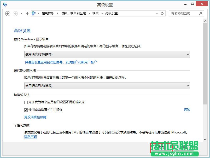The height and width of the screenshot is (158, 210).
Task: Open the 替代默认输入法 dropdown
Action: pos(188,86)
